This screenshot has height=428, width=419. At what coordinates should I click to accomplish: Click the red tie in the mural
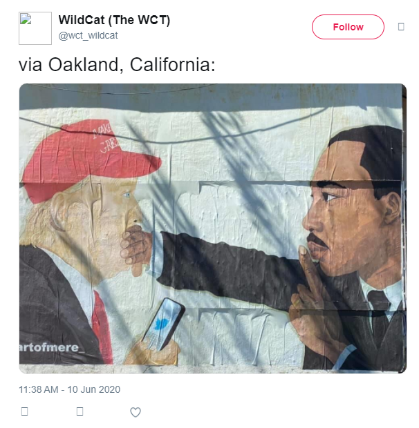102,327
